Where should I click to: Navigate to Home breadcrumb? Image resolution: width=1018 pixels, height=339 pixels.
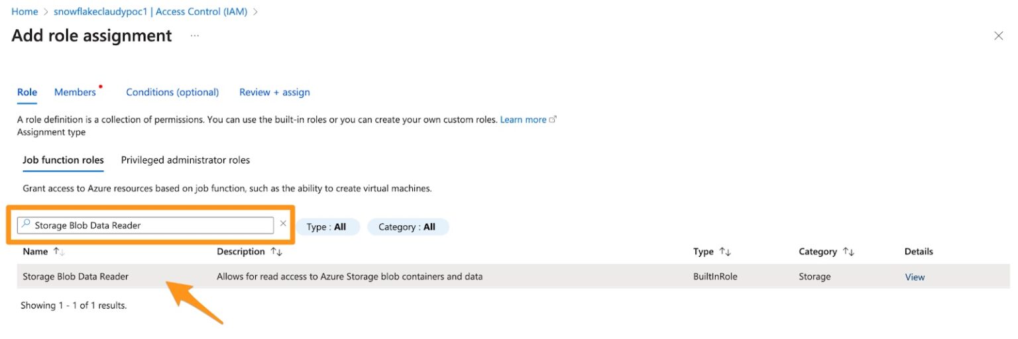25,11
